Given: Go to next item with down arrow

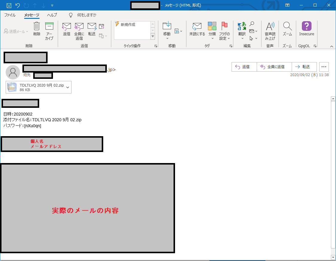Looking at the screenshot, I should click(43, 5).
